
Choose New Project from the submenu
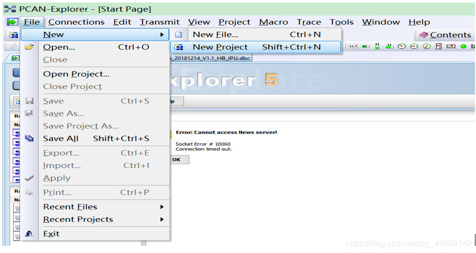pyautogui.click(x=256, y=47)
